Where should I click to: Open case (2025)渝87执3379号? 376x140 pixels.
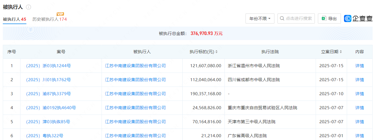(48, 94)
